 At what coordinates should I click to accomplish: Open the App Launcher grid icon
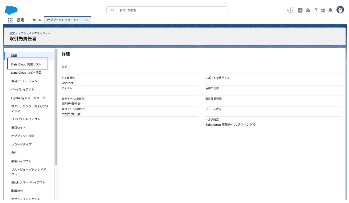pyautogui.click(x=10, y=20)
